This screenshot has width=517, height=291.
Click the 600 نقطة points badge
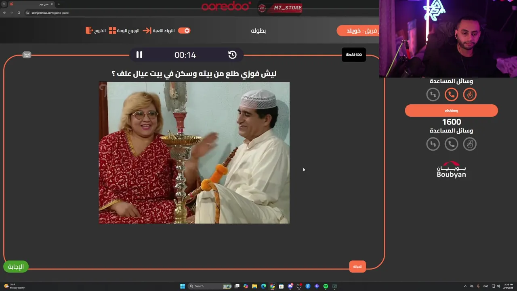coord(354,55)
